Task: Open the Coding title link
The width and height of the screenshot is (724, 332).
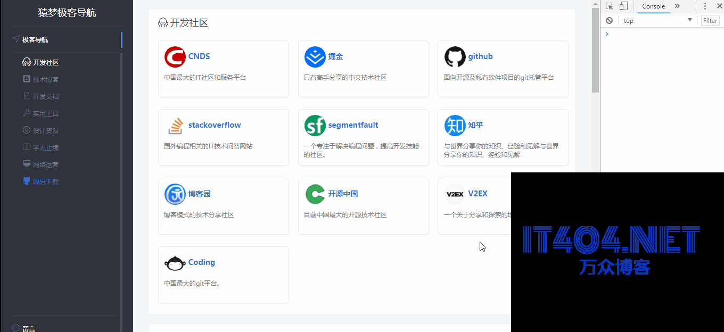Action: (202, 262)
